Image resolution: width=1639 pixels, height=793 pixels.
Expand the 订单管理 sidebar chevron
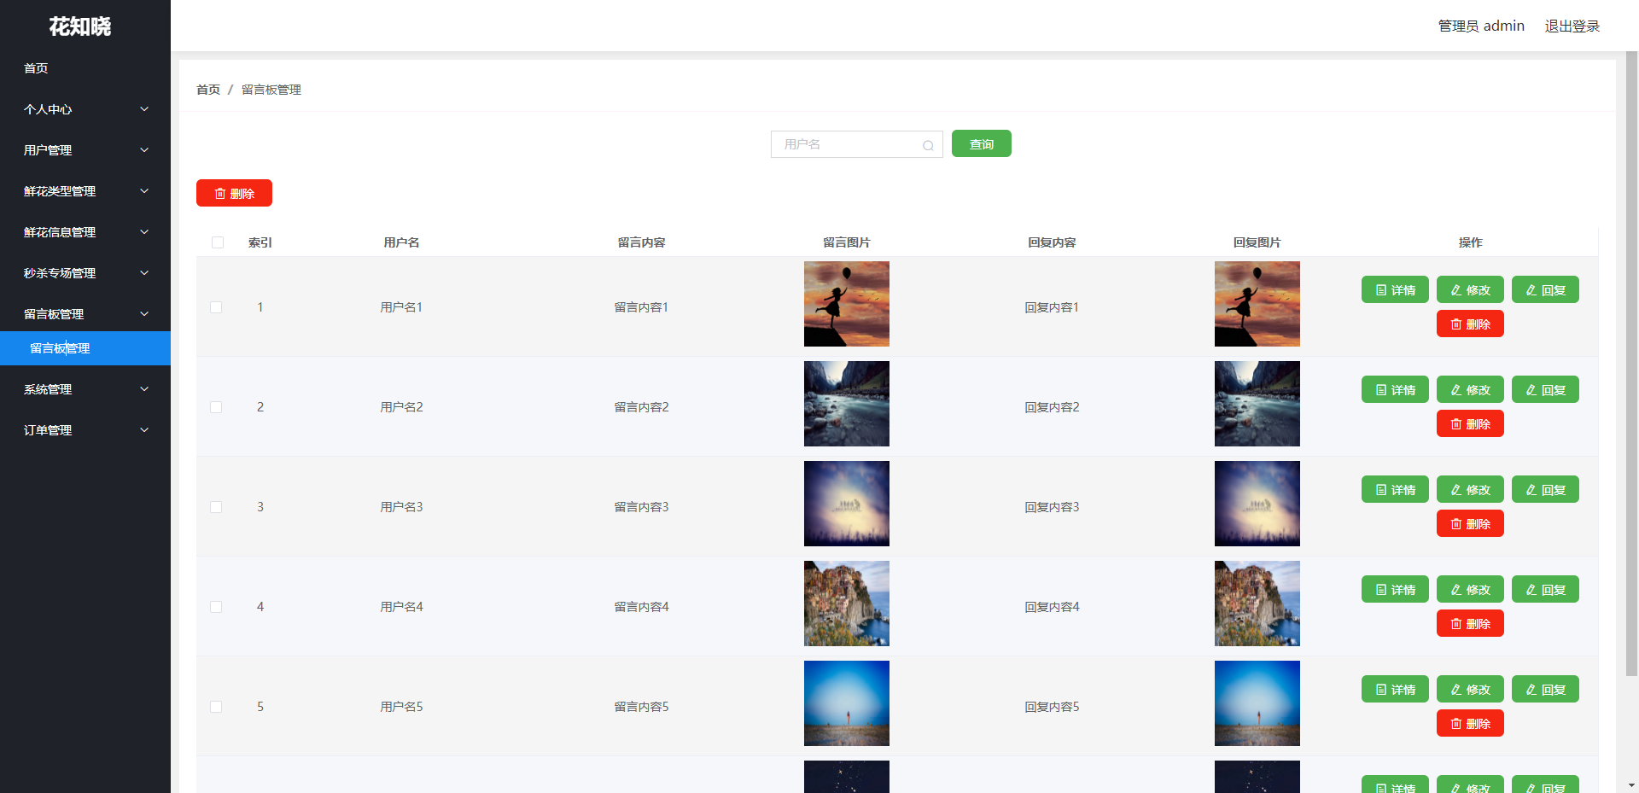coord(144,430)
